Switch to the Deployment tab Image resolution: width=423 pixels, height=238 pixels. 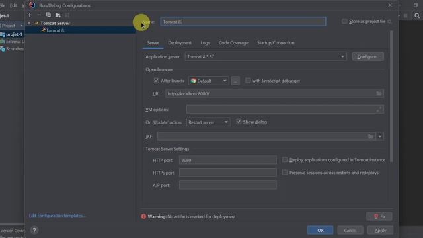click(180, 42)
